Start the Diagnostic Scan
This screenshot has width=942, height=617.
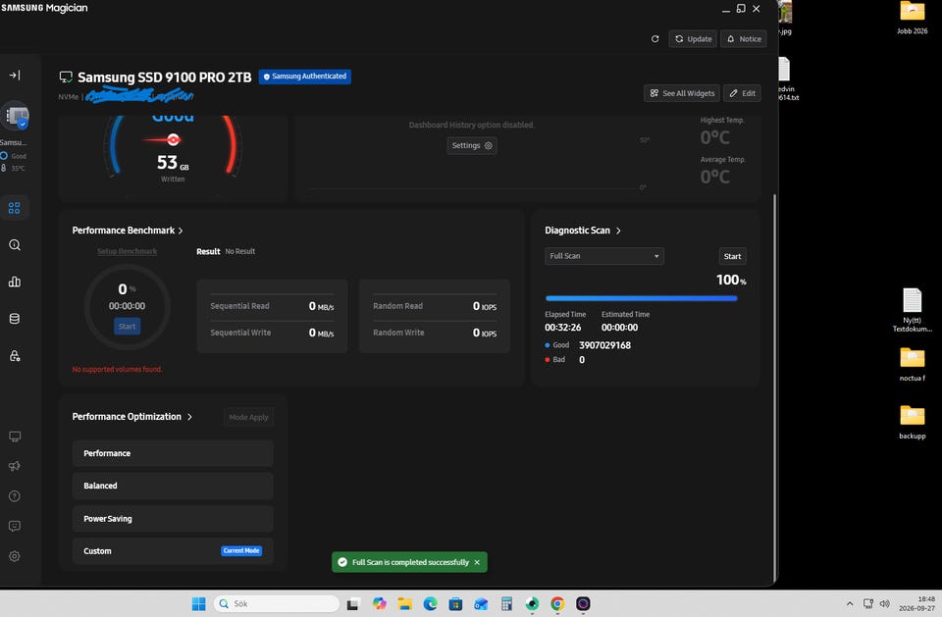tap(732, 257)
